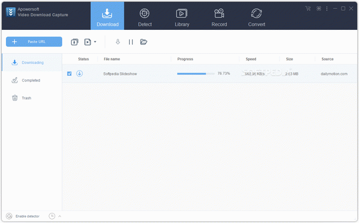
Task: Click the Speed column header
Action: [x=251, y=59]
